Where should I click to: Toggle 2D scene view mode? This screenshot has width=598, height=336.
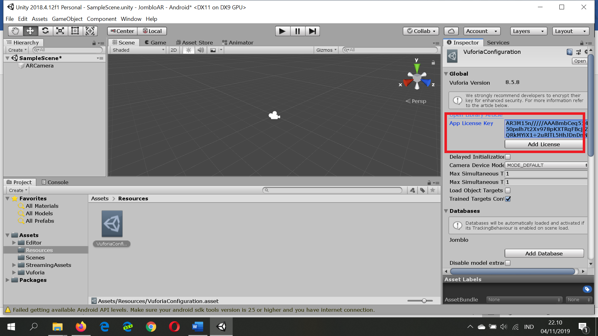tap(174, 50)
